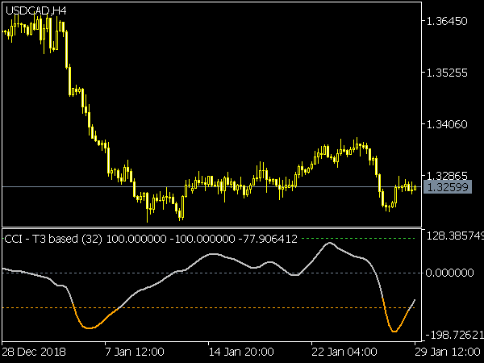Click the 29 Jan 12:00 time label
The image size is (484, 363).
click(x=448, y=352)
